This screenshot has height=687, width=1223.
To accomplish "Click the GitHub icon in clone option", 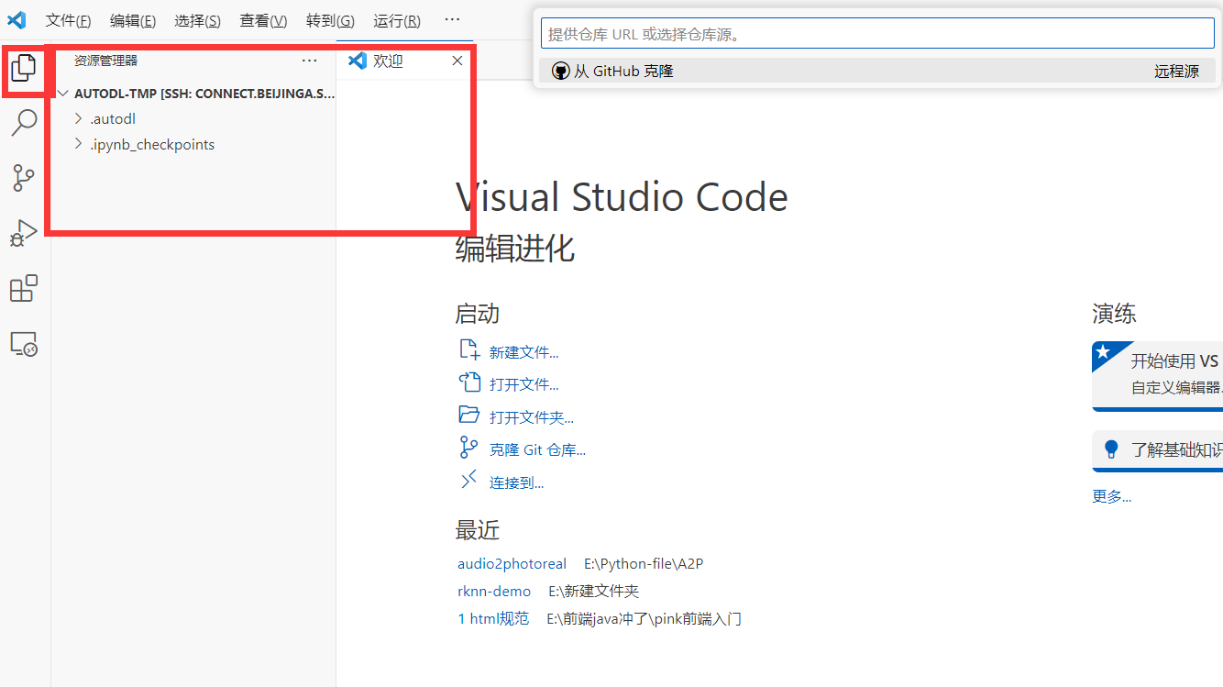I will pos(560,71).
